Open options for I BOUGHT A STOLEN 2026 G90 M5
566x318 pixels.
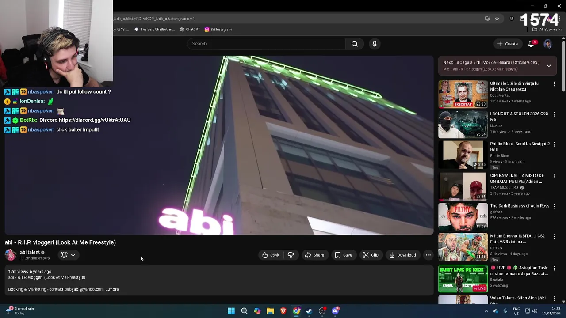[554, 114]
